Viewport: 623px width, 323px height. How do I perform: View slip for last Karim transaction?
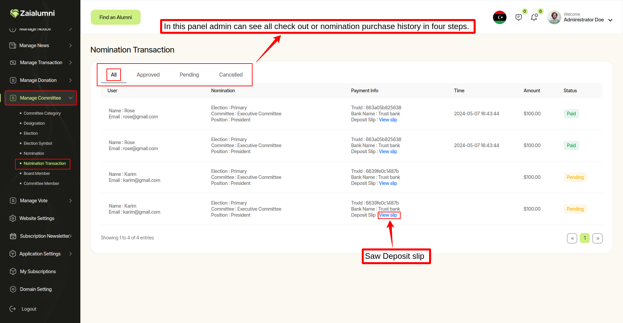[388, 215]
